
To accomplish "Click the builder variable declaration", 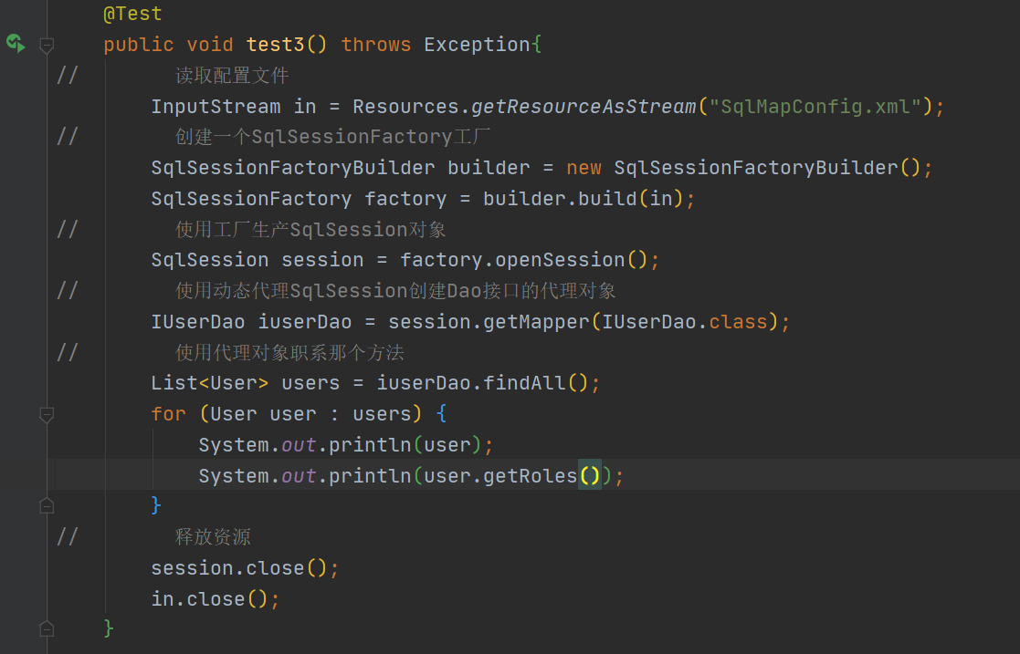I will tap(489, 168).
